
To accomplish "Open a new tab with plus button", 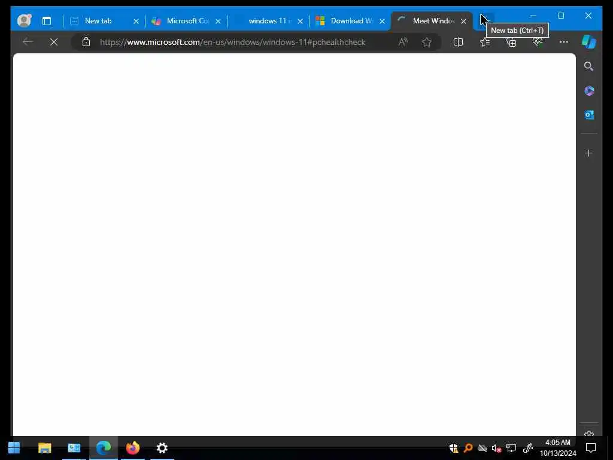I will pos(485,20).
